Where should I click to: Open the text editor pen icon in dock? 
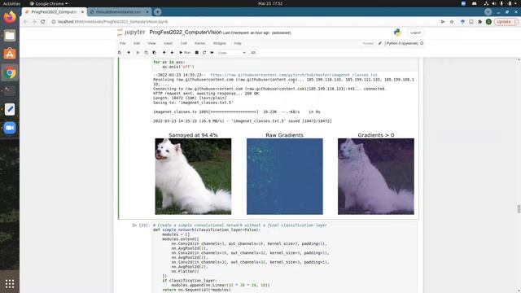click(10, 109)
